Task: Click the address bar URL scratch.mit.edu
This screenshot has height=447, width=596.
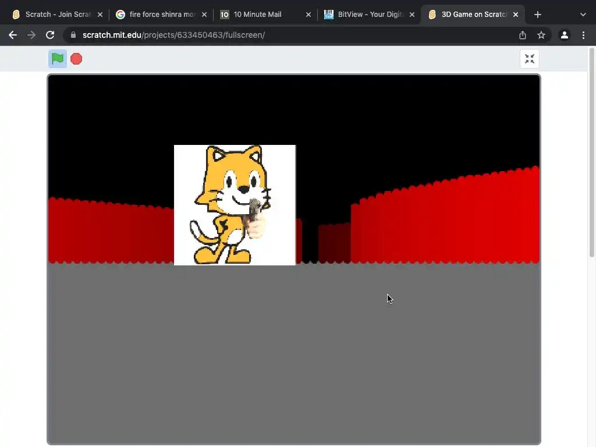Action: 173,35
